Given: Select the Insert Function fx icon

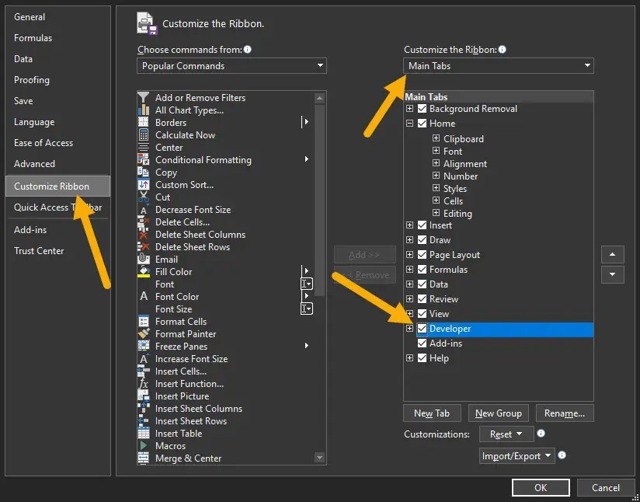Looking at the screenshot, I should point(144,384).
